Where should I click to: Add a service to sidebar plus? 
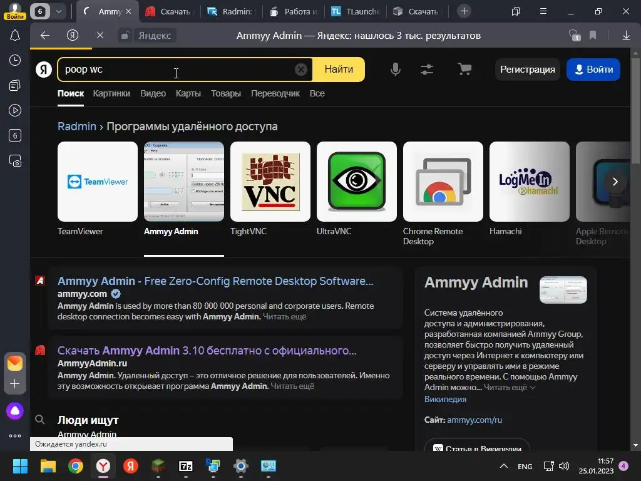(15, 384)
